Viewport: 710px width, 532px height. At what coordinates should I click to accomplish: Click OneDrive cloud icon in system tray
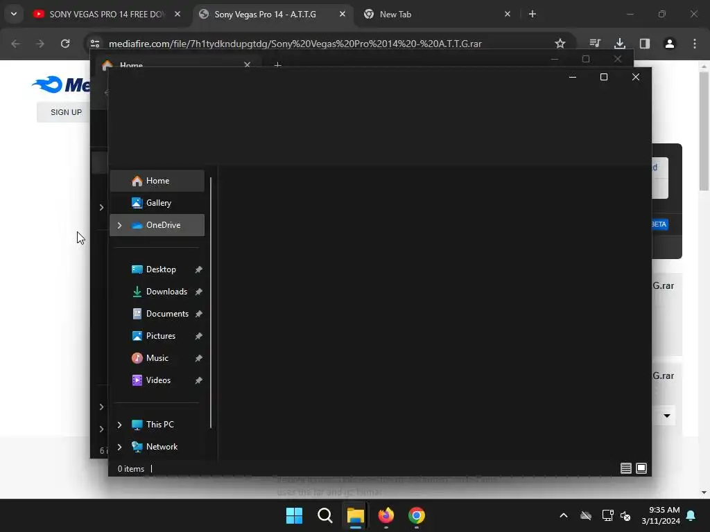[x=586, y=515]
